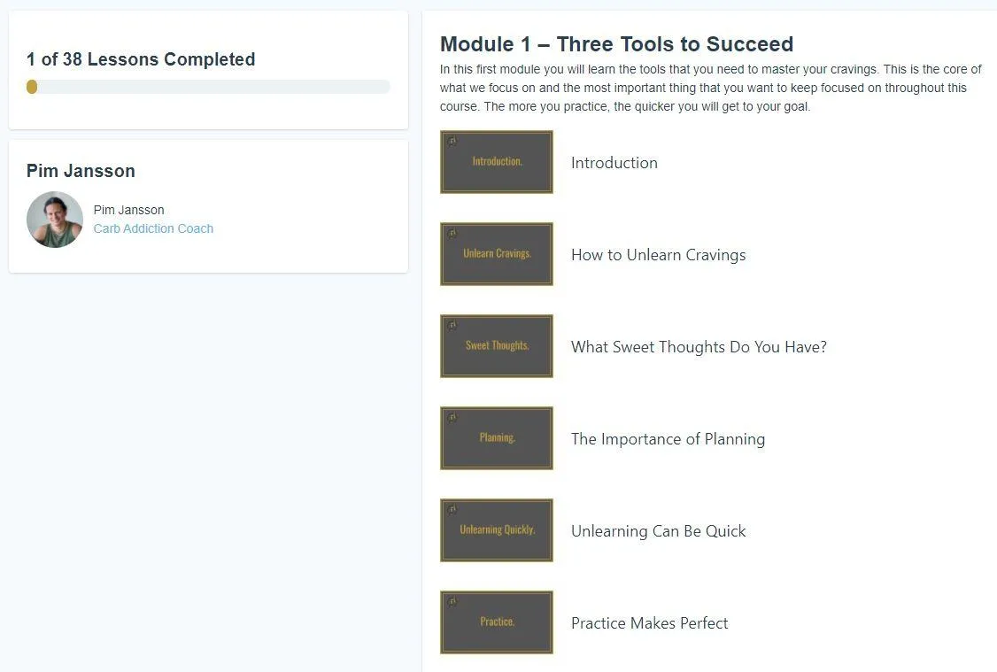Viewport: 997px width, 672px height.
Task: Click the corner logo on Practice thumbnail
Action: pos(452,601)
